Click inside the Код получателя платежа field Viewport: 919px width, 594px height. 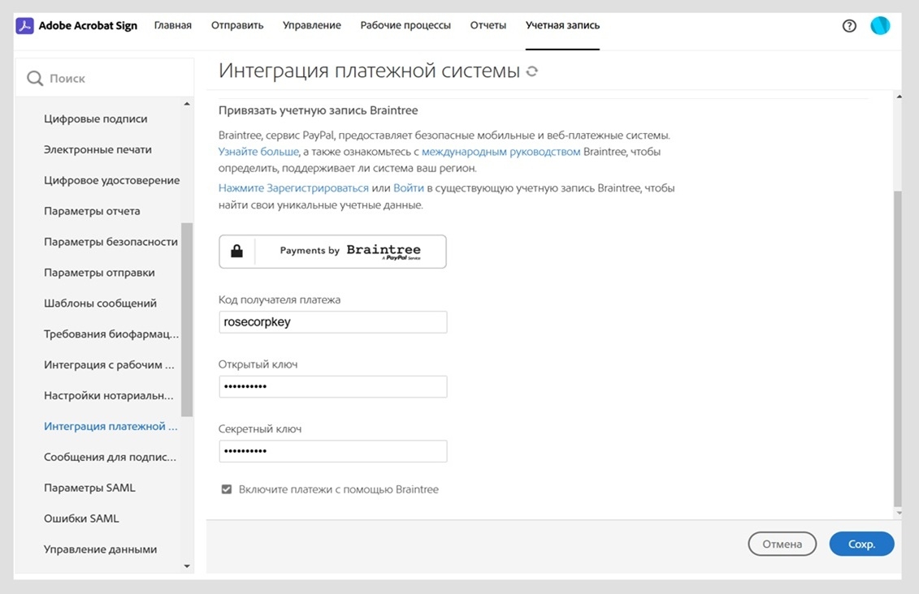(332, 321)
